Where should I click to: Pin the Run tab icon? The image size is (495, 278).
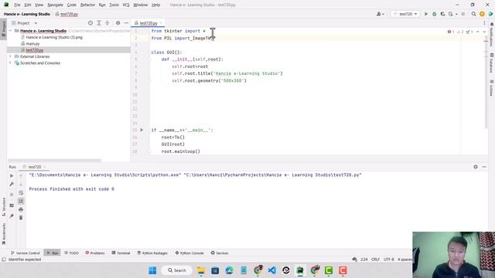pos(12,216)
